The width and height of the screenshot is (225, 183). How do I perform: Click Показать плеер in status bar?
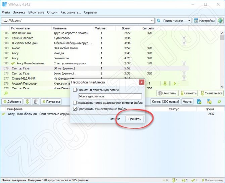click(213, 180)
